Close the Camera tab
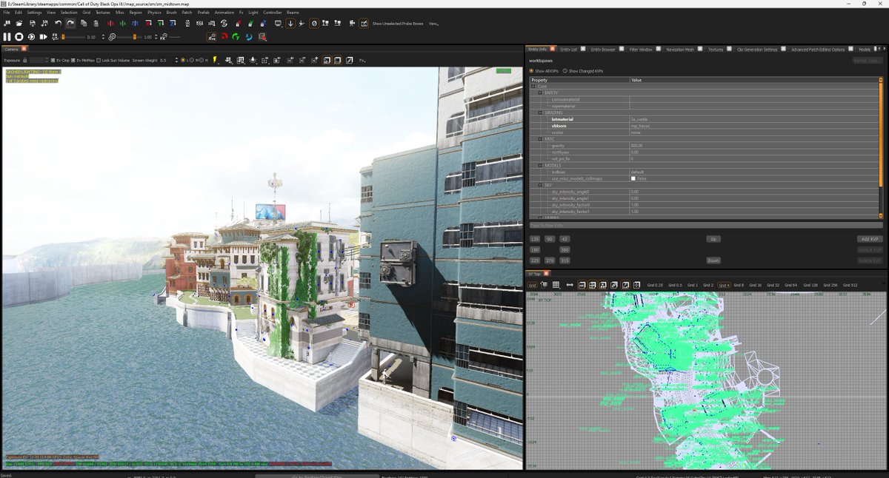 tap(24, 49)
